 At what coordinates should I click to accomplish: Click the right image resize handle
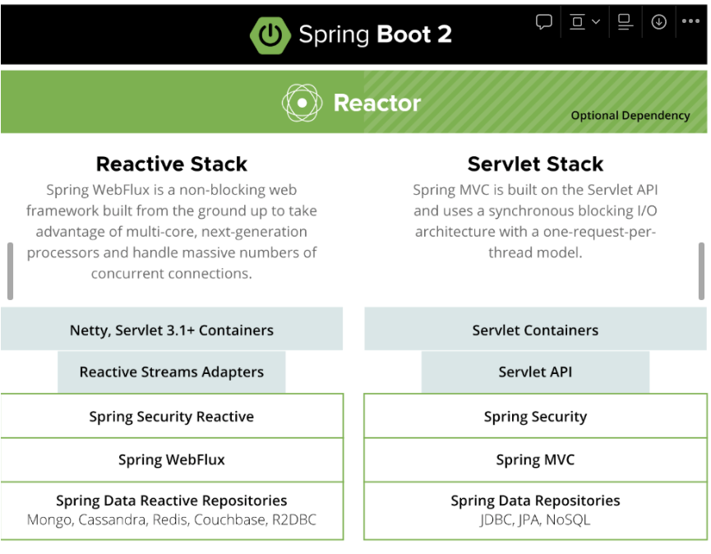[x=701, y=271]
